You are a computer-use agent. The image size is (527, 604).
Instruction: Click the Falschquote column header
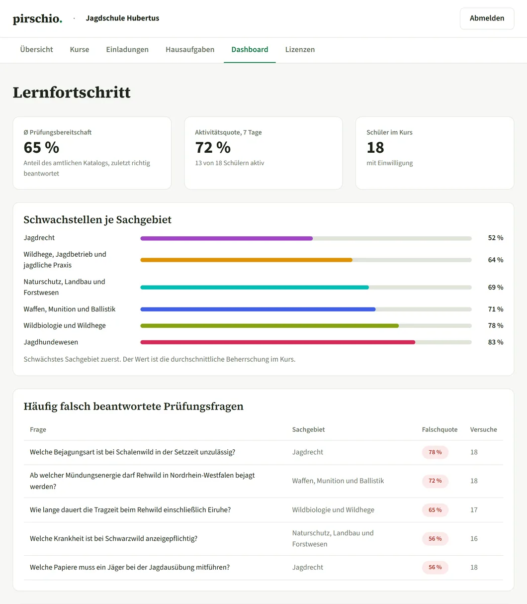439,429
